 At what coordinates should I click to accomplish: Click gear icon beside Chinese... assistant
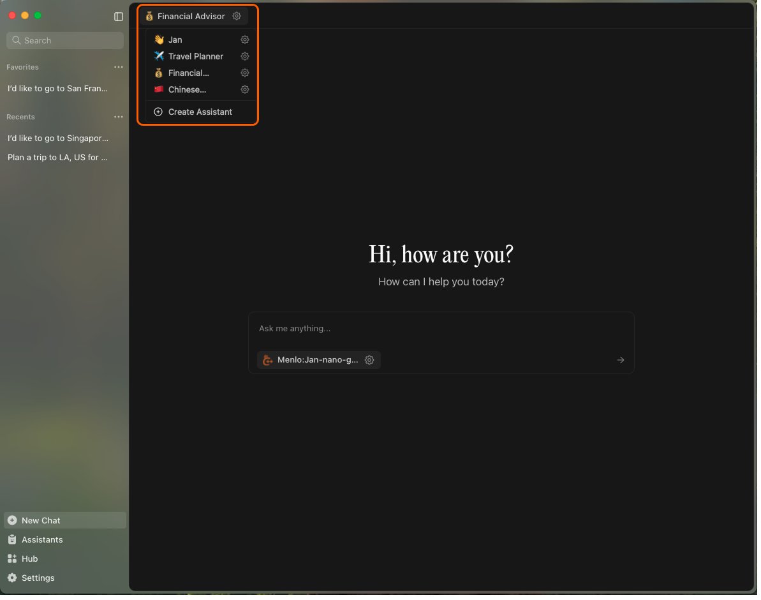[245, 89]
